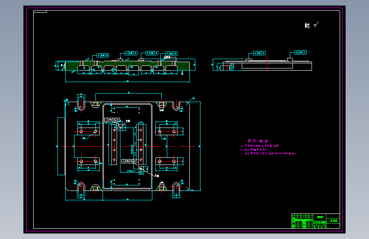Click the third technical requirement line

268,154
